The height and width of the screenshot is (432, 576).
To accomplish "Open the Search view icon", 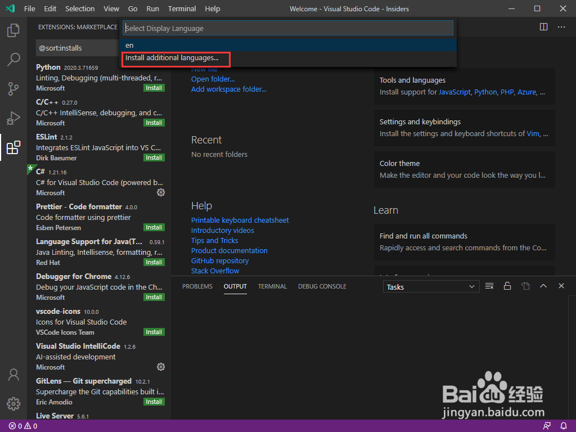I will [x=13, y=59].
